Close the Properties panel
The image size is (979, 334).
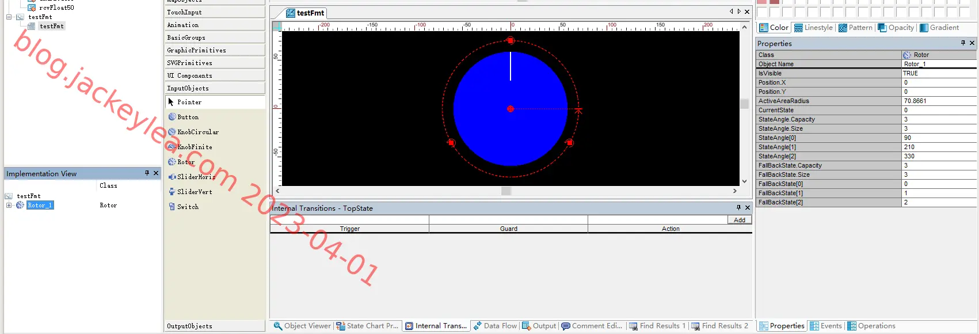click(972, 43)
